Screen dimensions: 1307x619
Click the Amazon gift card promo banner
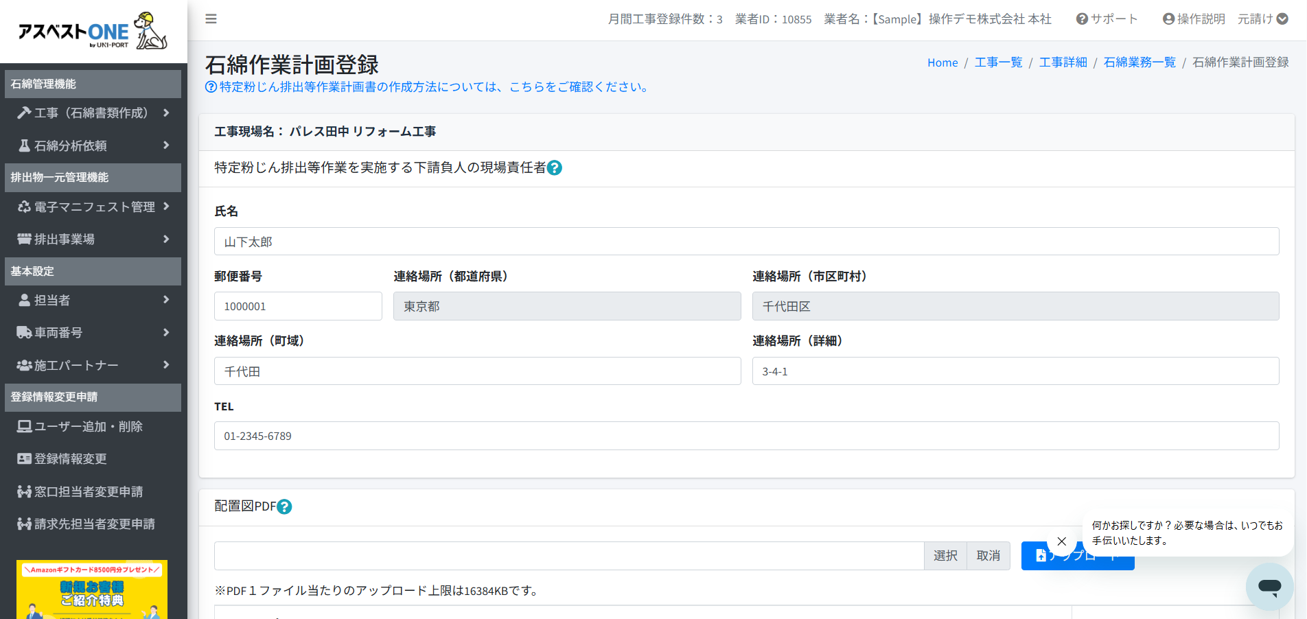[92, 589]
